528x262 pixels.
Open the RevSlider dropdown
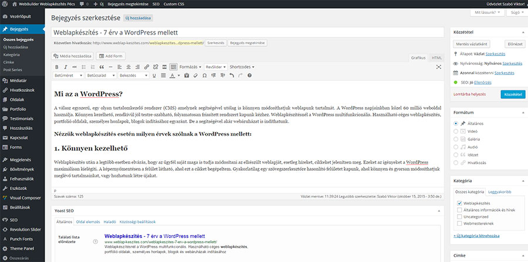tap(216, 67)
